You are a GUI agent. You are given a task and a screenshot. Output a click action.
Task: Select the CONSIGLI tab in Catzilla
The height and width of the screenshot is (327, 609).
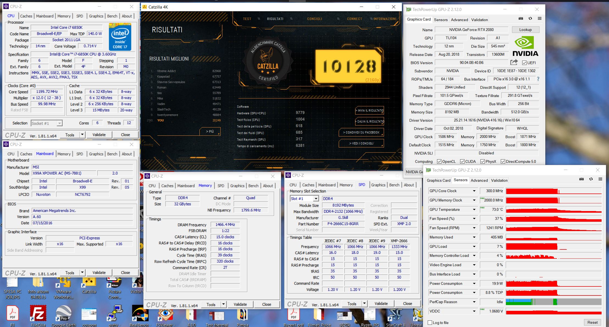(315, 19)
